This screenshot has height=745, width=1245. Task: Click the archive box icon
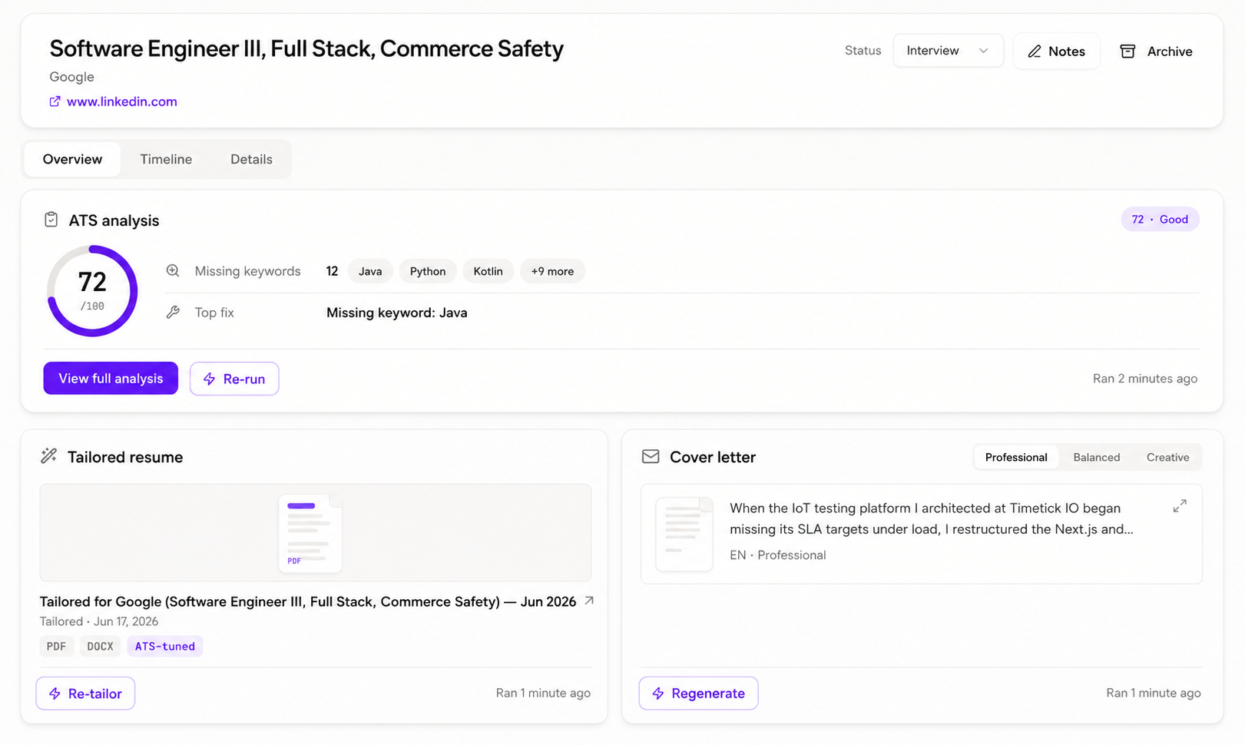[1127, 51]
